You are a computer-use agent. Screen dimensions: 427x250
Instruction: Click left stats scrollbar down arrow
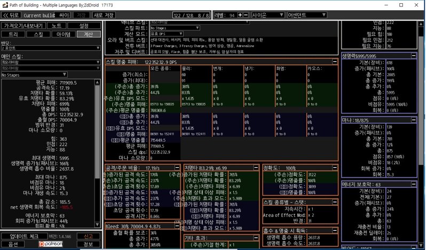97,224
